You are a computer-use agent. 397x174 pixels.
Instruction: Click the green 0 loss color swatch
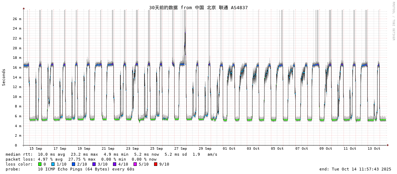[40, 164]
